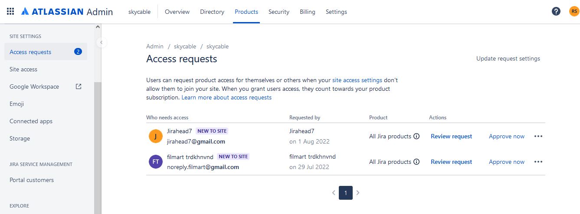The image size is (580, 214).
Task: Click the noreply.filmart@gmail.com email text
Action: pyautogui.click(x=203, y=167)
